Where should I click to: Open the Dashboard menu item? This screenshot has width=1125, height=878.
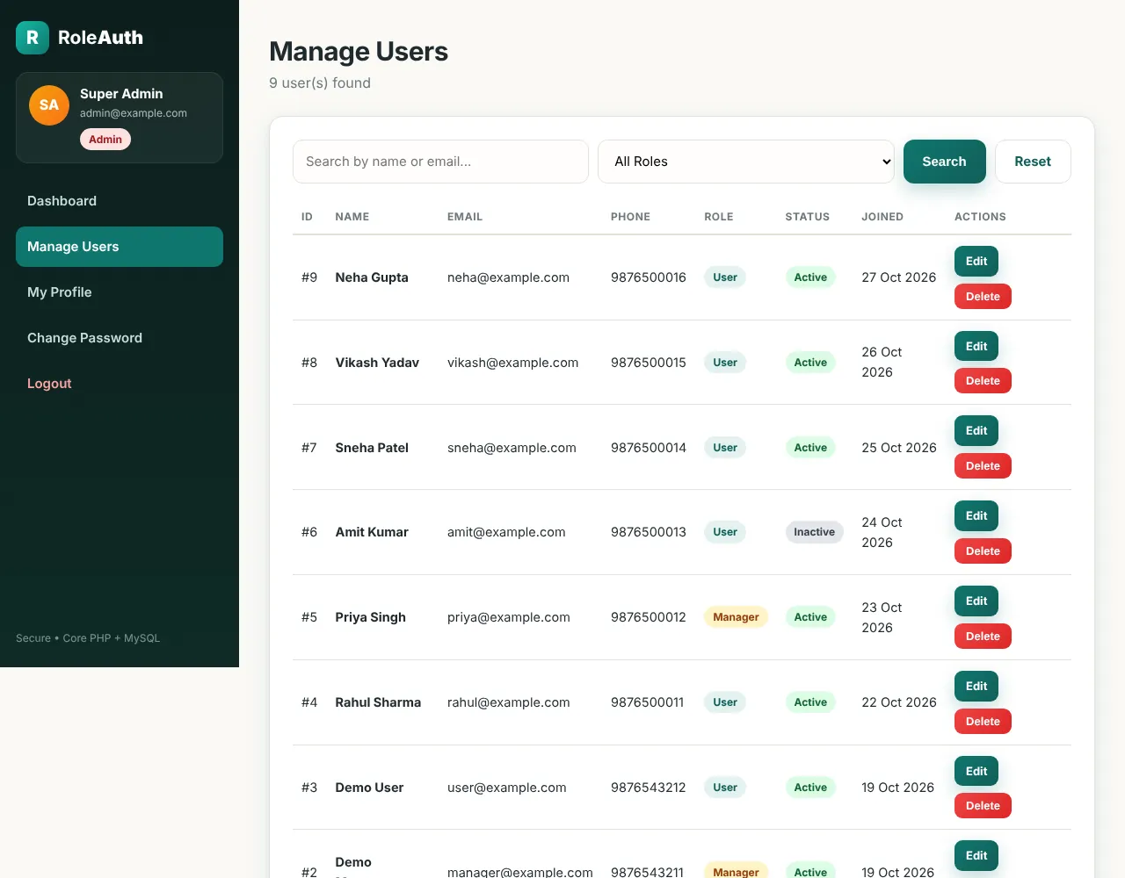tap(120, 201)
